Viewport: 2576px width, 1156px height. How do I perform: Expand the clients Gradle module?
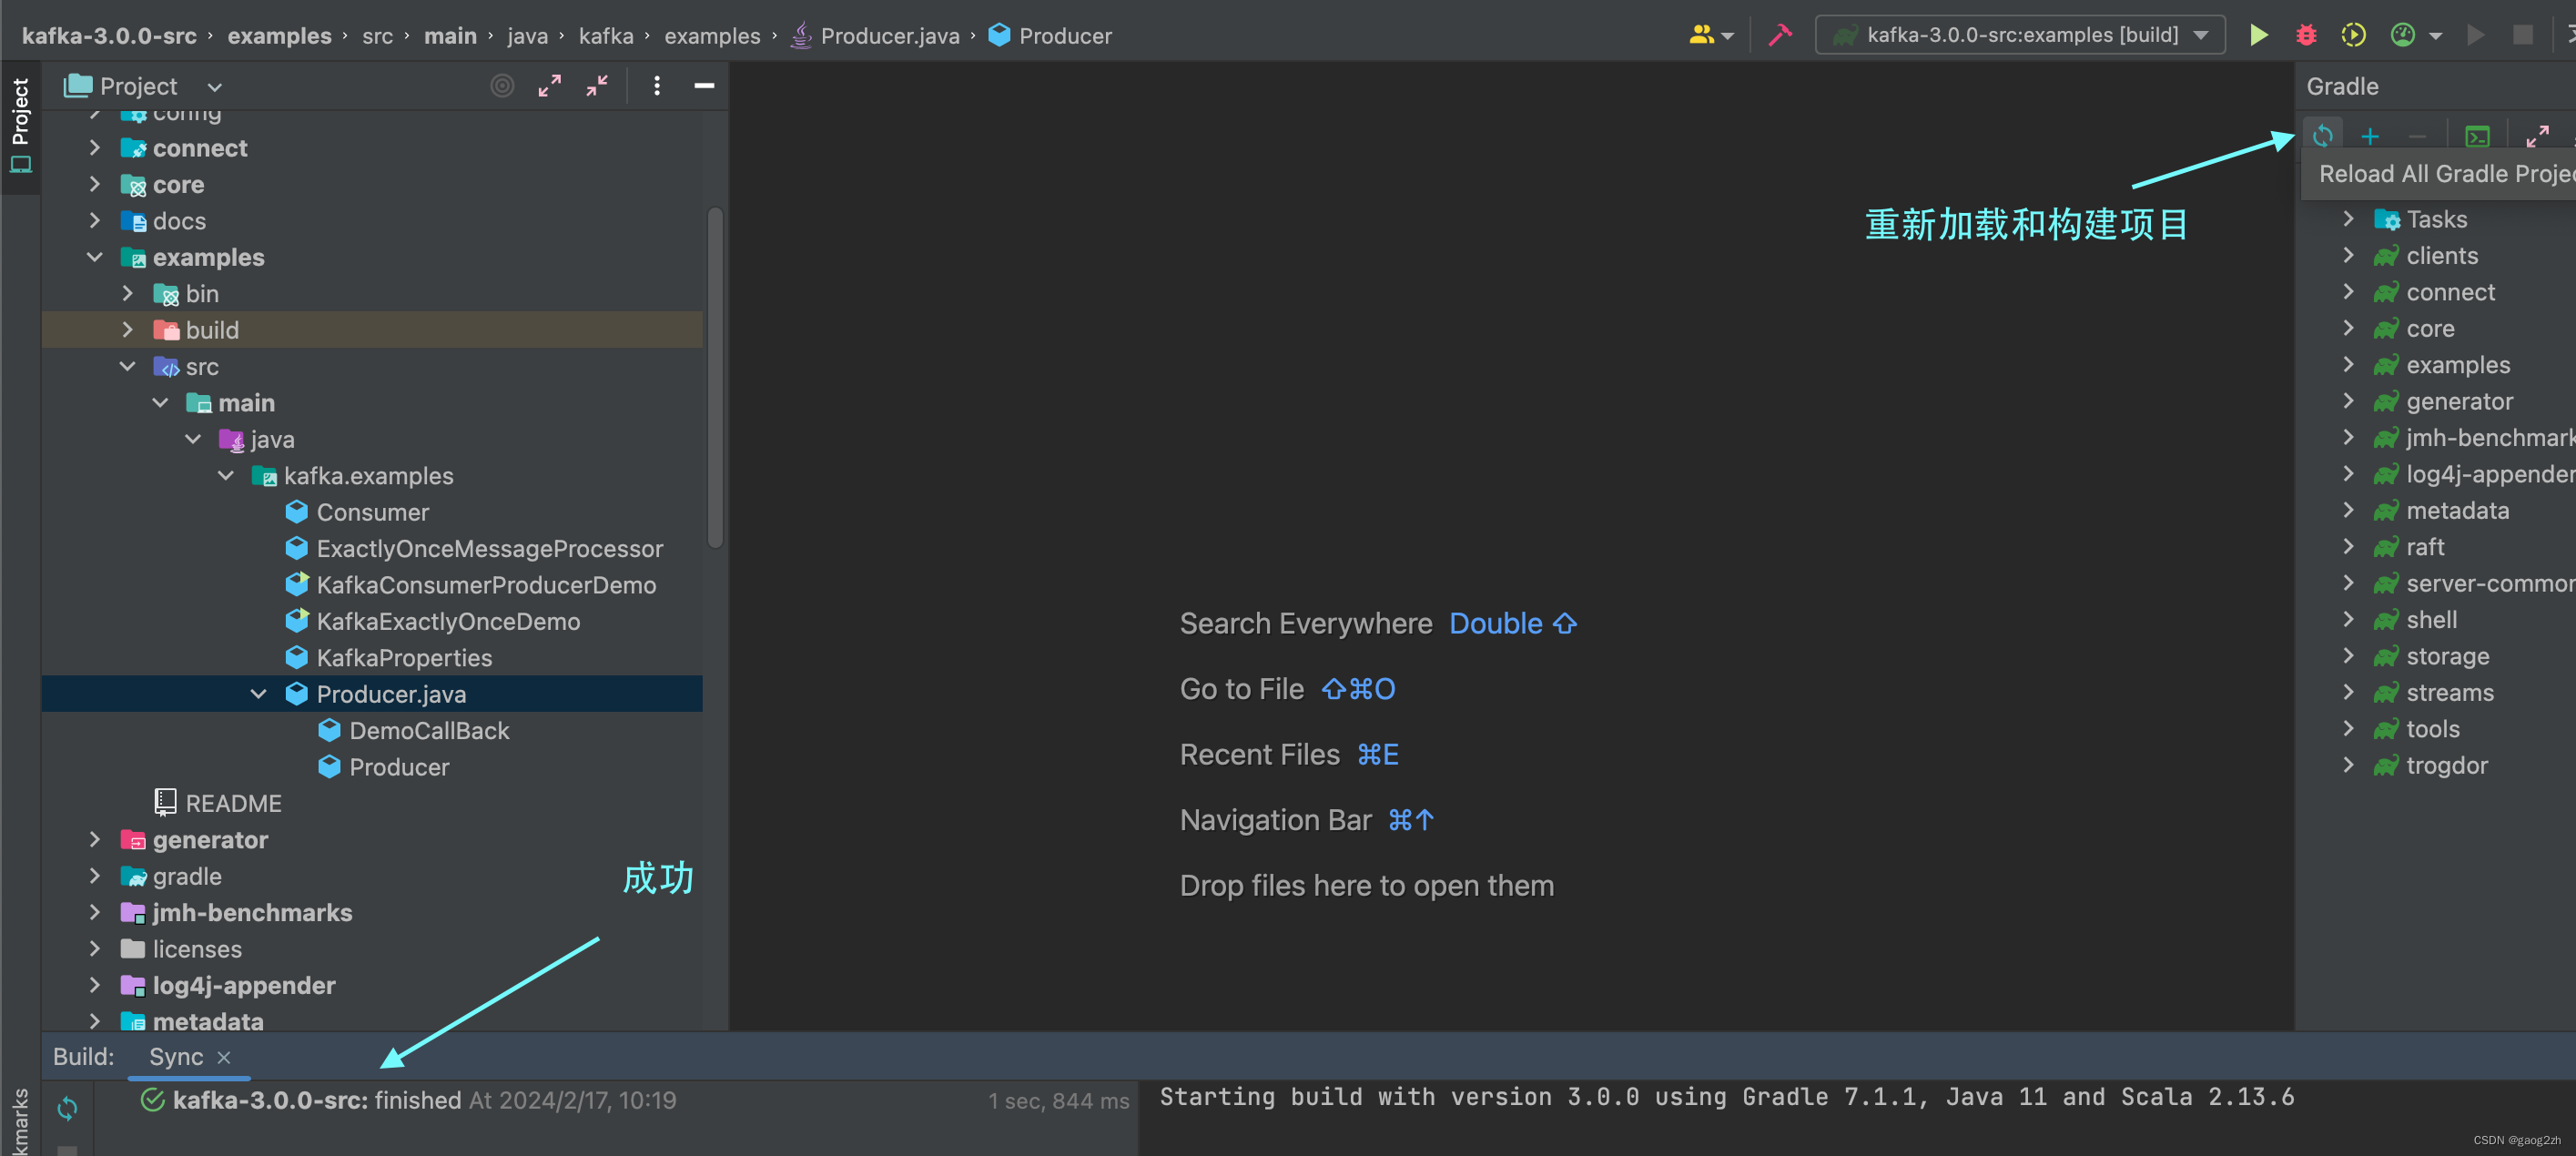pyautogui.click(x=2349, y=255)
